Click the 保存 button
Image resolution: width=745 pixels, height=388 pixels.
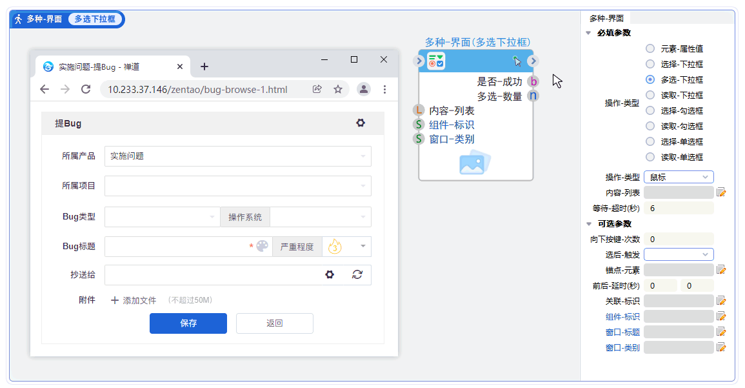(188, 323)
